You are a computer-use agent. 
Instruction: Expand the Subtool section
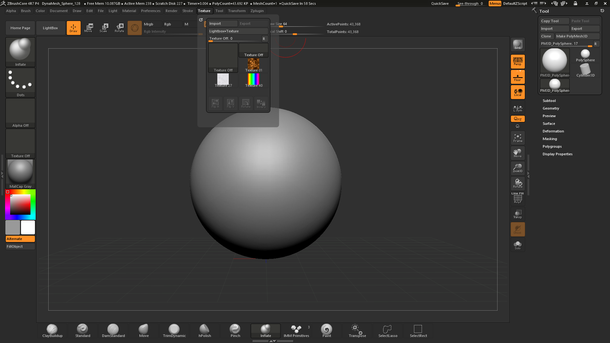(x=549, y=101)
